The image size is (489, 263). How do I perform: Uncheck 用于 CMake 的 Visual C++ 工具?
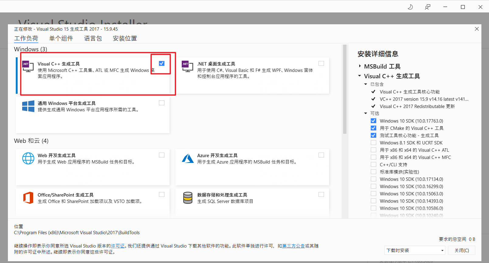pyautogui.click(x=374, y=128)
